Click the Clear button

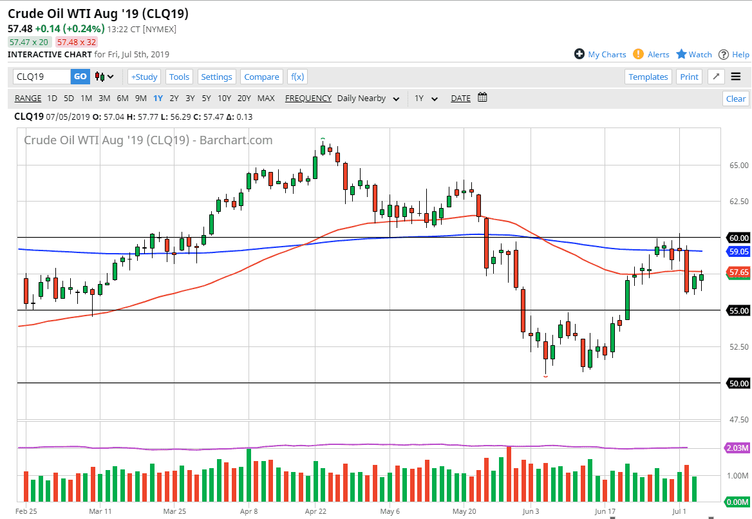[x=735, y=98]
